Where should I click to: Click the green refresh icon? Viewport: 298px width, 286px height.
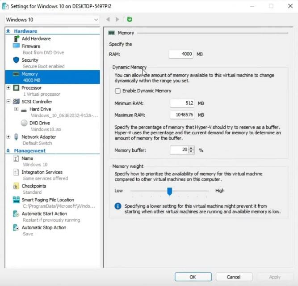tap(130, 19)
